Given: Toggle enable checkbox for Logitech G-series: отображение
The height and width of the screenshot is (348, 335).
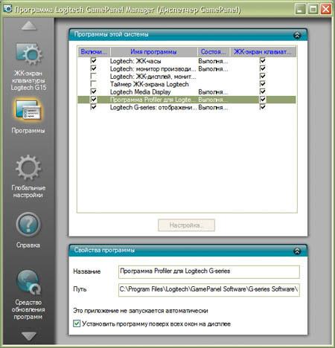Looking at the screenshot, I should tap(93, 107).
